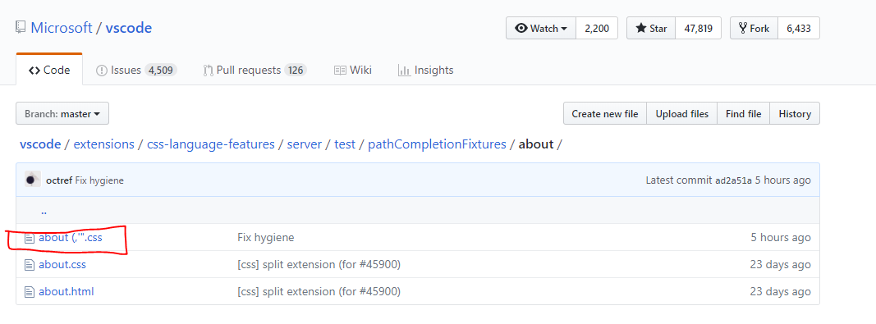Viewport: 876px width, 324px height.
Task: Click the 126 pull requests badge
Action: pyautogui.click(x=296, y=71)
